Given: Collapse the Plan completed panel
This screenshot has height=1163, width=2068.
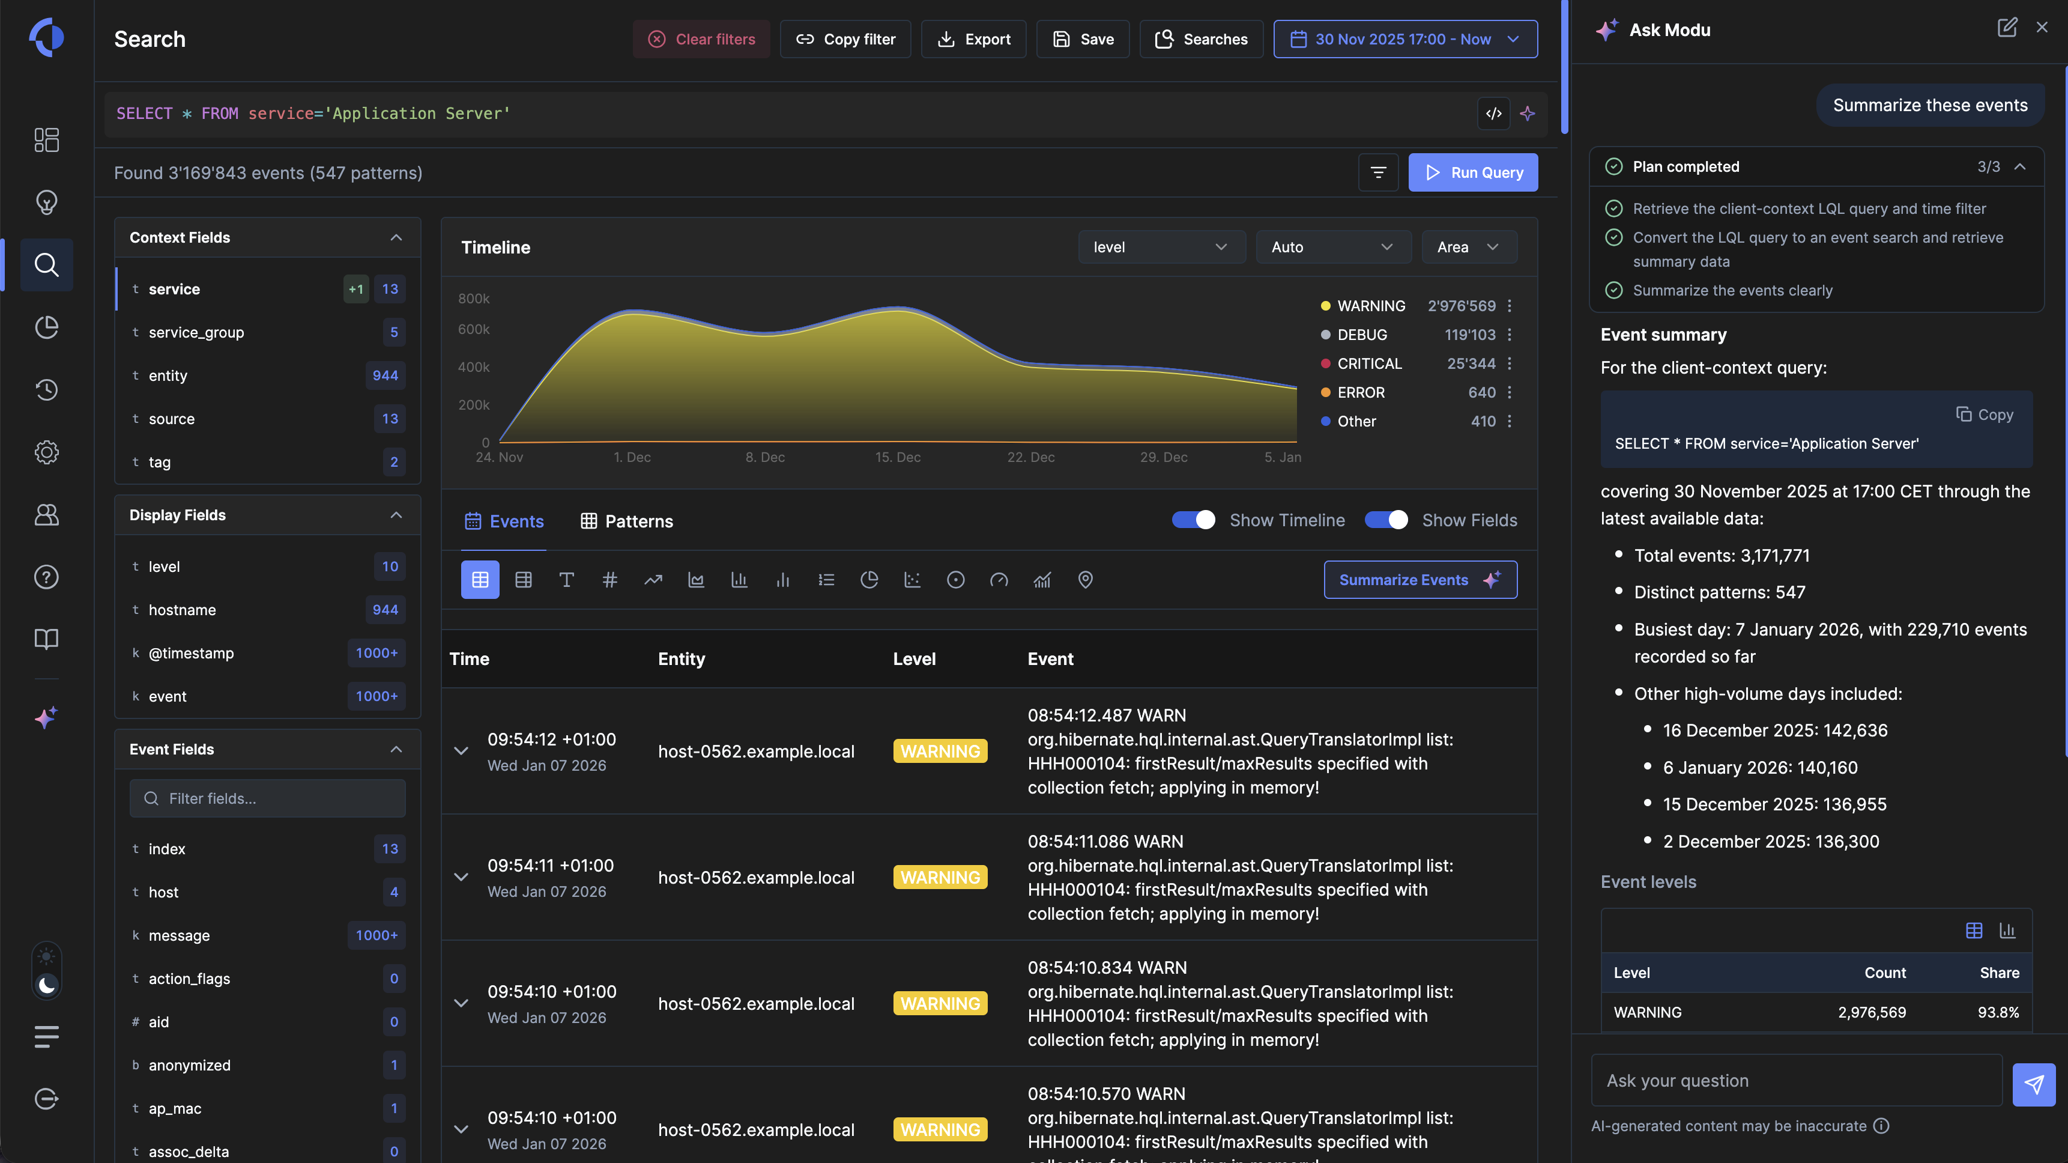Looking at the screenshot, I should 2021,167.
